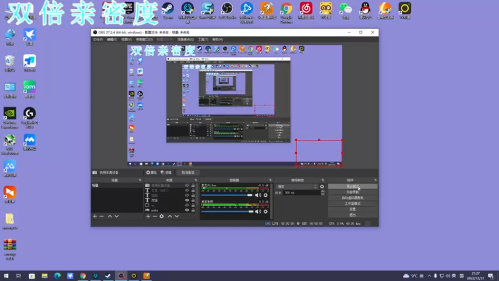The image size is (499, 281).
Task: Open the Docks menu in OBS
Action: [144, 39]
